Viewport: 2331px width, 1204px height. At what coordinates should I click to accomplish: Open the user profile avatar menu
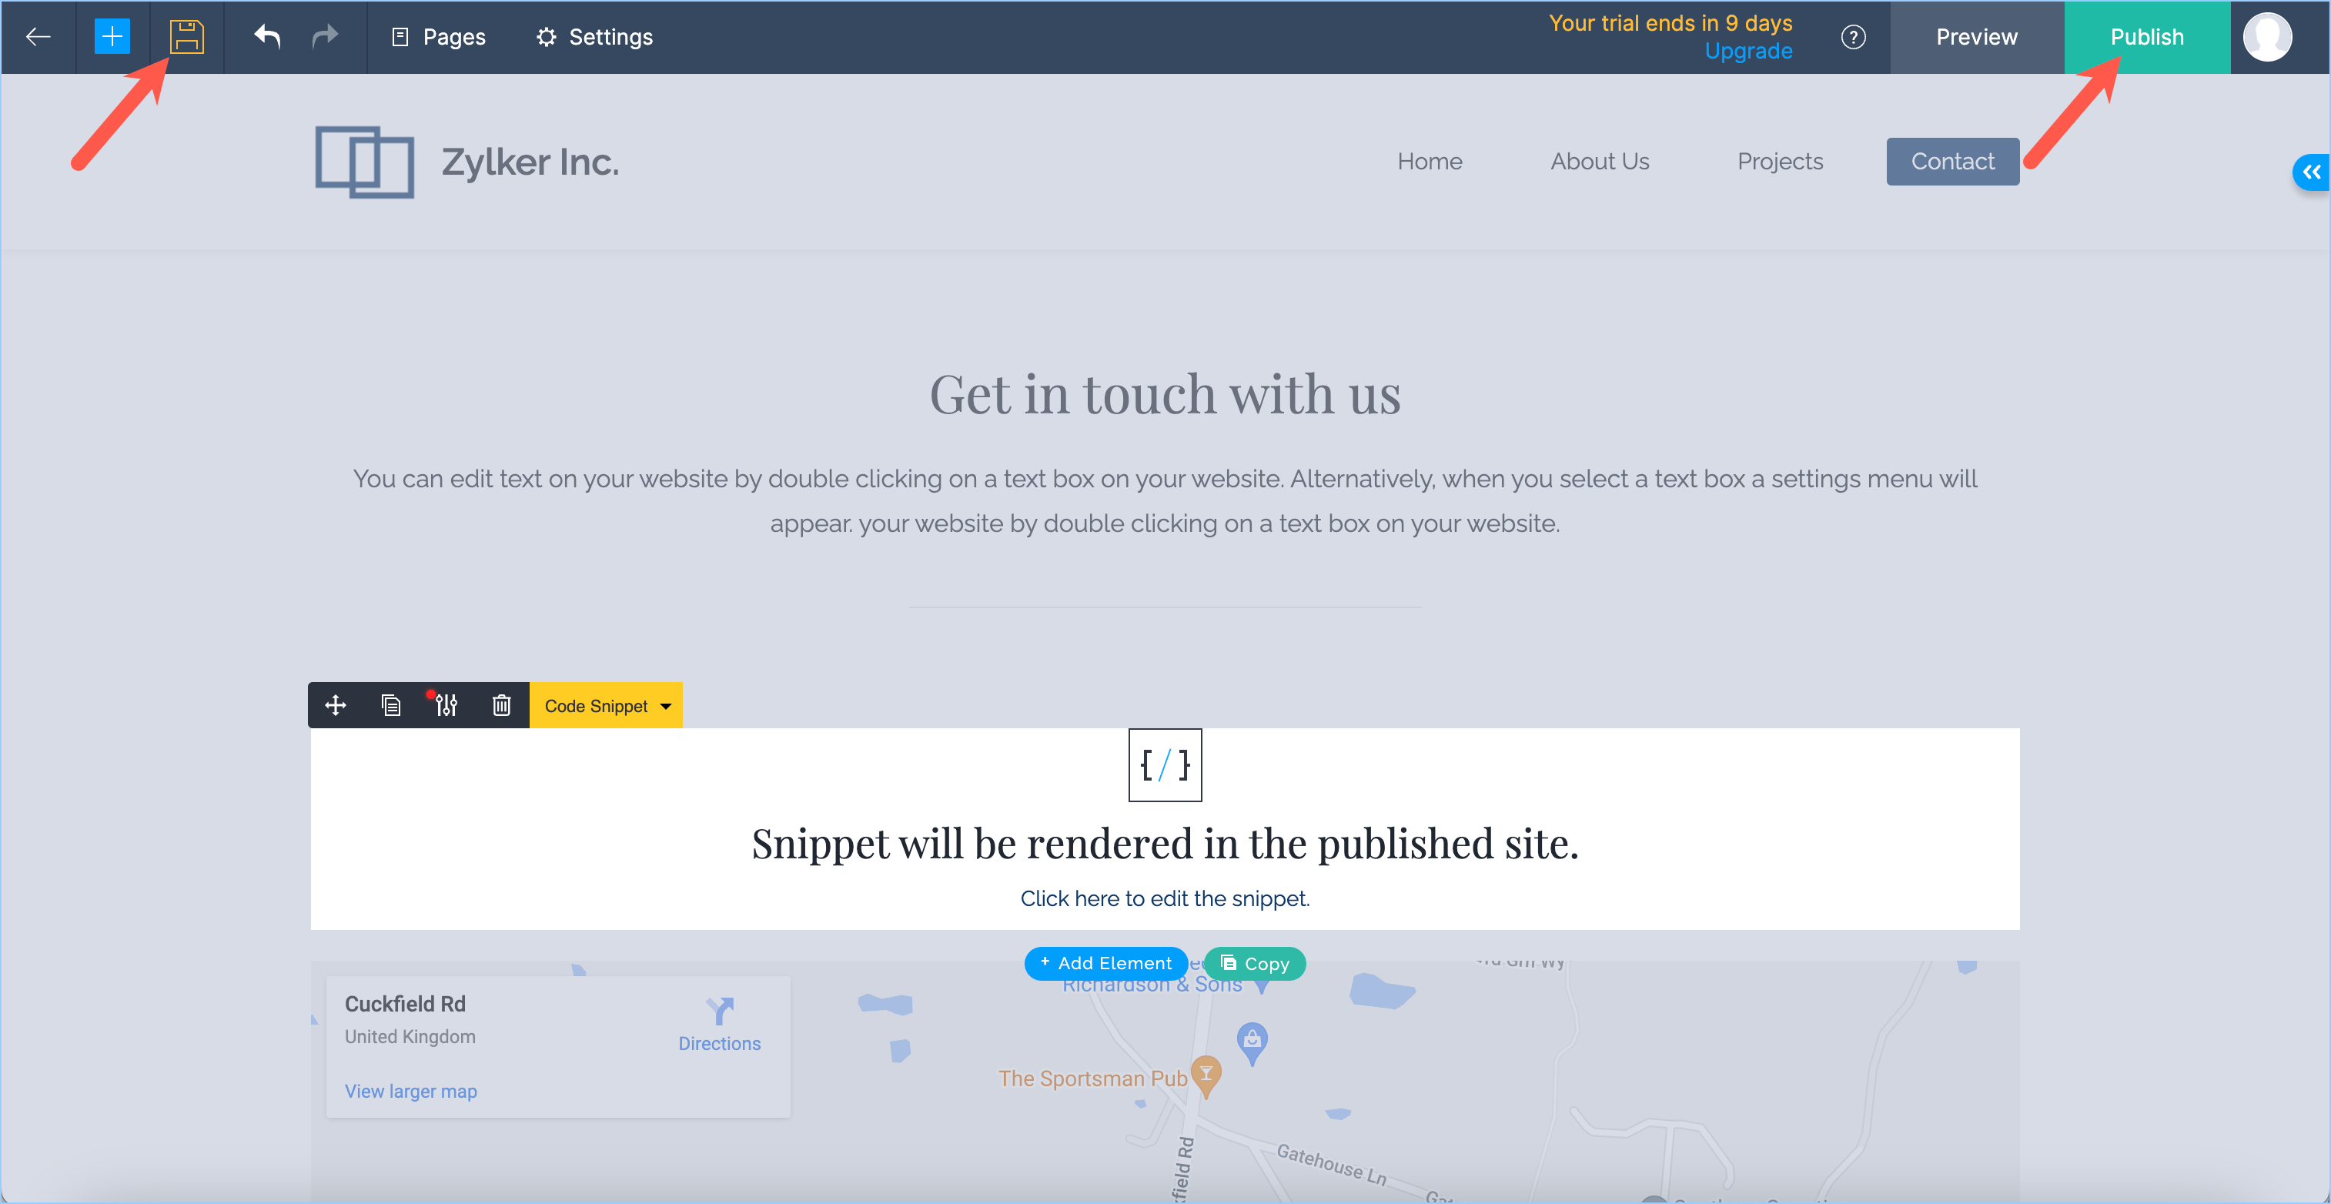coord(2267,37)
